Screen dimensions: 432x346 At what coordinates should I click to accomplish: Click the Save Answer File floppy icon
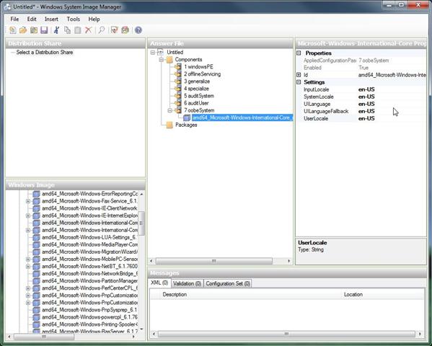point(44,30)
